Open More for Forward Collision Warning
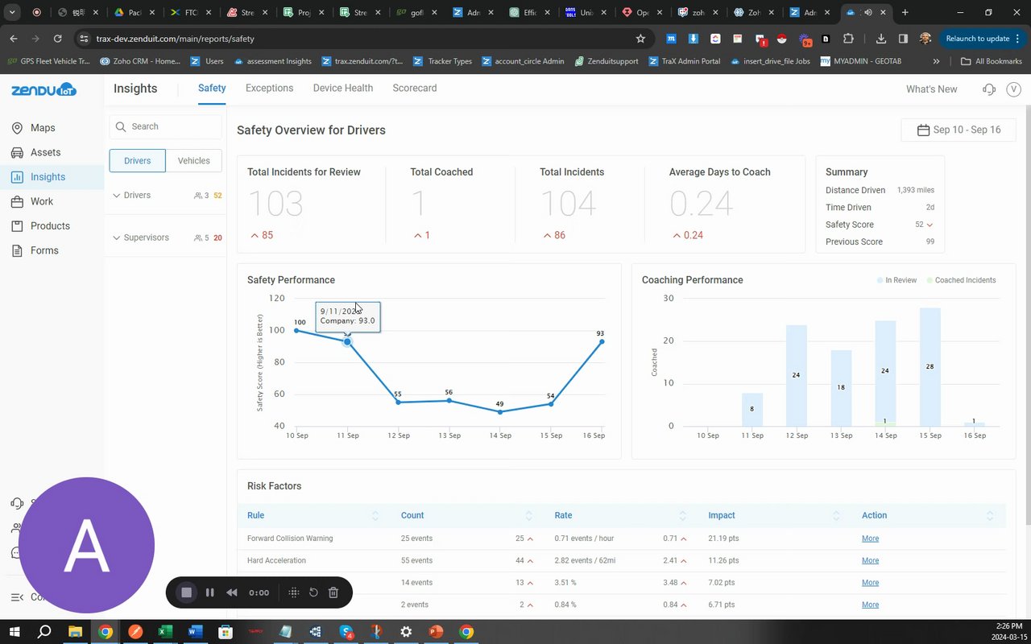The height and width of the screenshot is (644, 1031). point(870,539)
